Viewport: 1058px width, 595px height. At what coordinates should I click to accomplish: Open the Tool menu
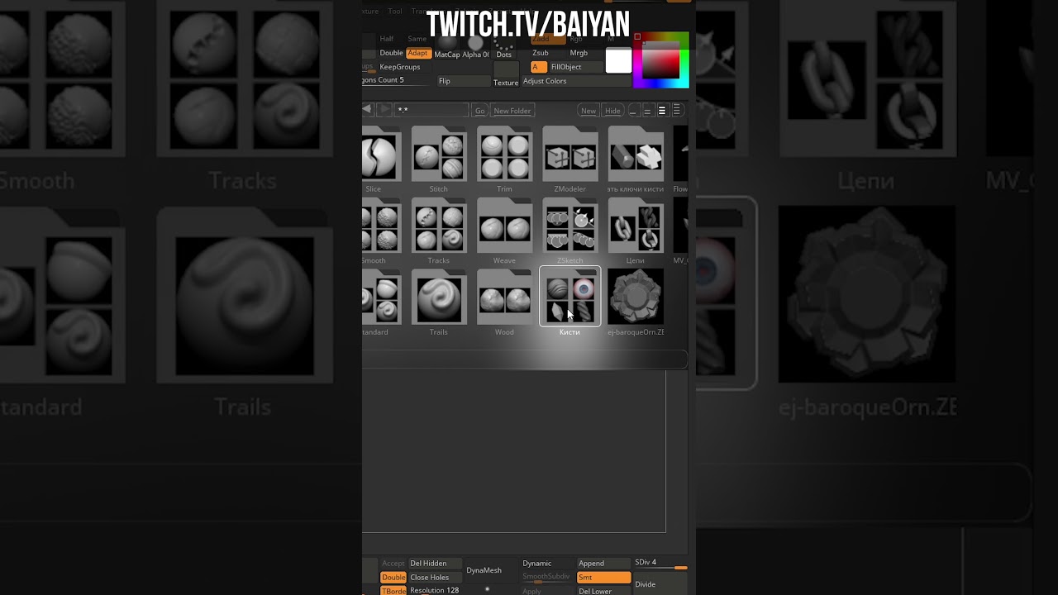coord(395,12)
